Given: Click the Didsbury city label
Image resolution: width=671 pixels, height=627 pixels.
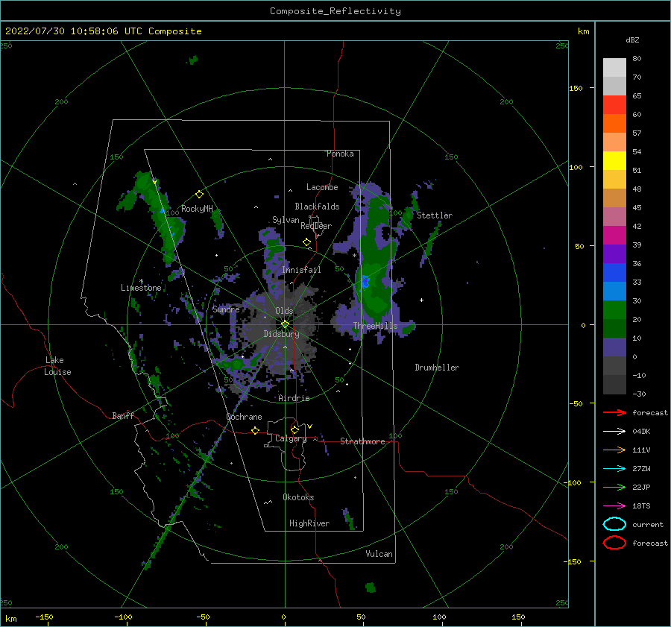Looking at the screenshot, I should point(282,334).
